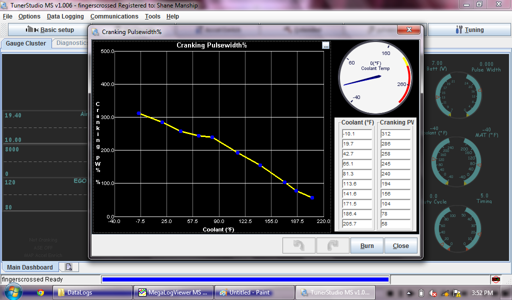Click the Coolant field showing 113.6
Image resolution: width=512 pixels, height=300 pixels.
click(x=357, y=184)
